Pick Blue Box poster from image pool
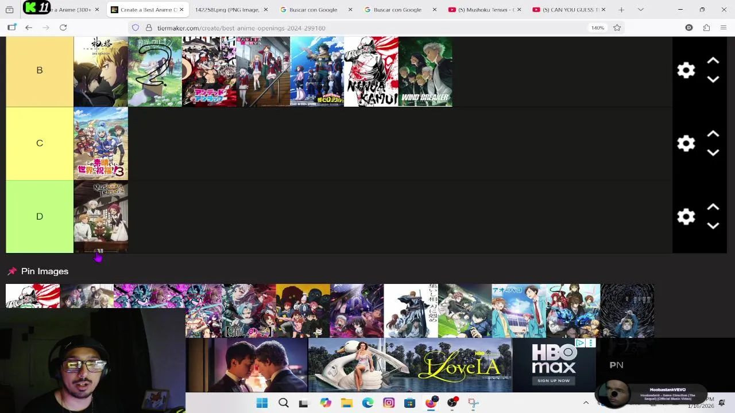Image resolution: width=735 pixels, height=413 pixels. pyautogui.click(x=519, y=310)
